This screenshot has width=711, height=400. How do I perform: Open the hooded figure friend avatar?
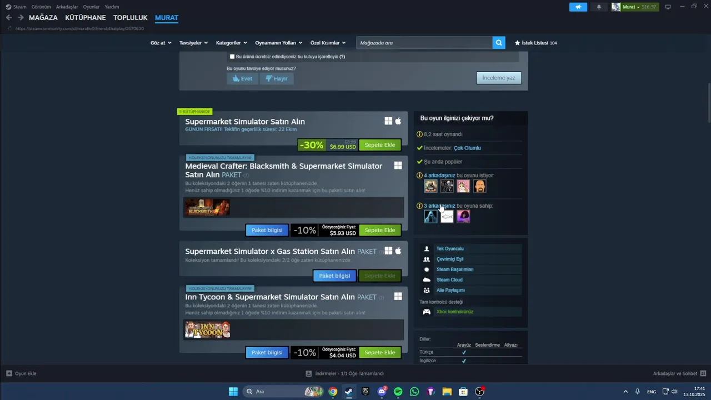point(430,217)
